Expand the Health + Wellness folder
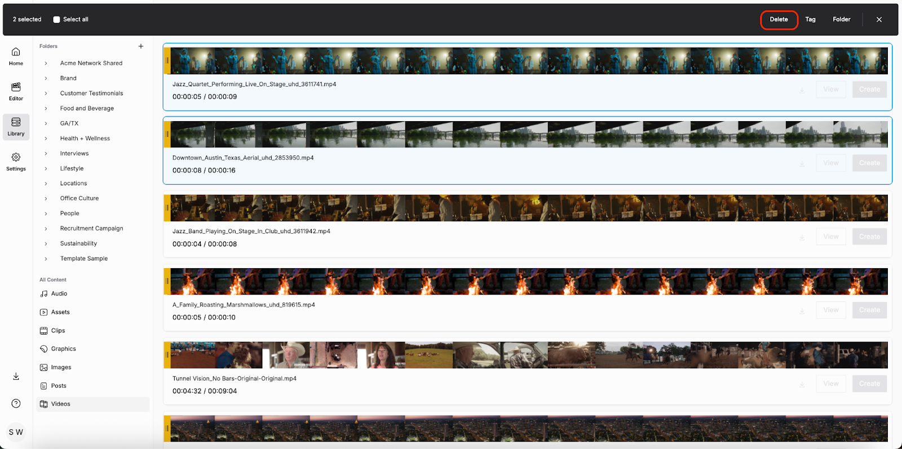902x449 pixels. [46, 139]
